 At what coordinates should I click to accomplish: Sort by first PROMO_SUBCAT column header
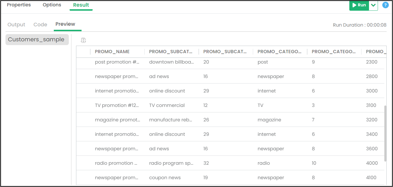point(171,52)
